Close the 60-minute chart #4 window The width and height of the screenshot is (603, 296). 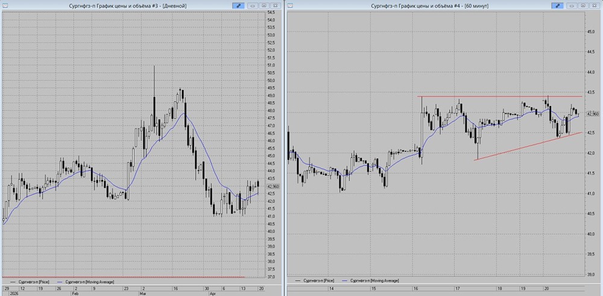(595, 6)
